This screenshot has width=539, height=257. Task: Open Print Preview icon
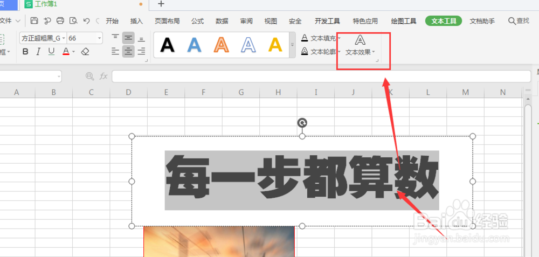[x=73, y=21]
